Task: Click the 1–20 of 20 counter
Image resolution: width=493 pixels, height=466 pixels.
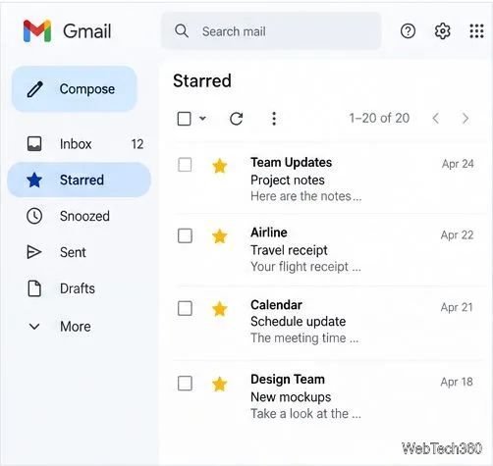Action: (379, 118)
